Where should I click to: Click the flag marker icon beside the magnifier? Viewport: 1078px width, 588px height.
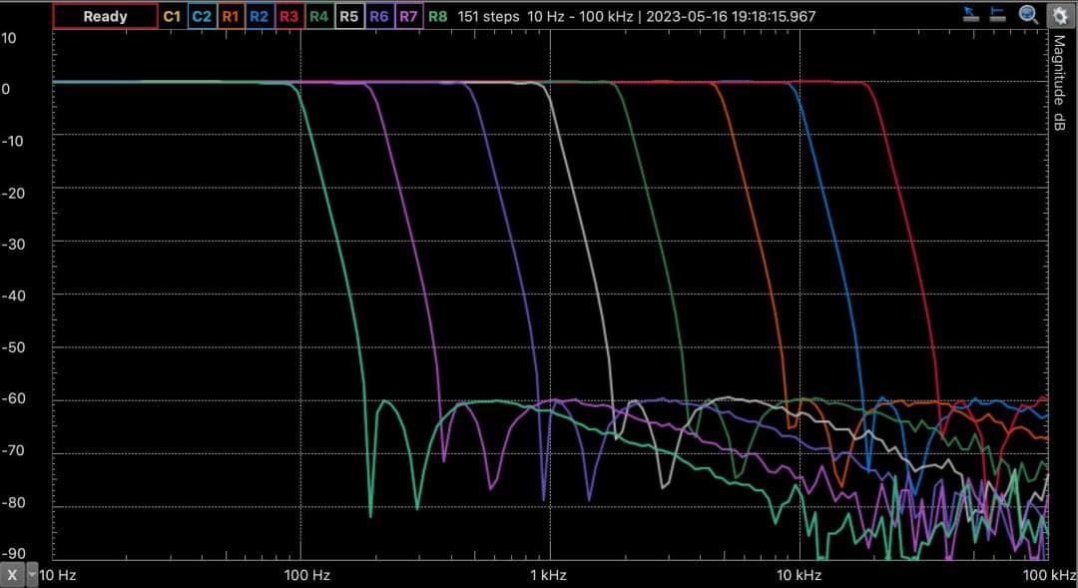tap(998, 15)
